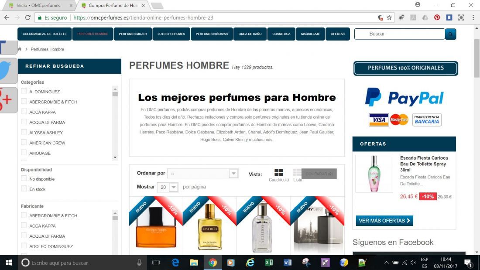Open COLONIAS&EAU DE TOILETTE menu
Screen dimensions: 480x270
point(45,34)
